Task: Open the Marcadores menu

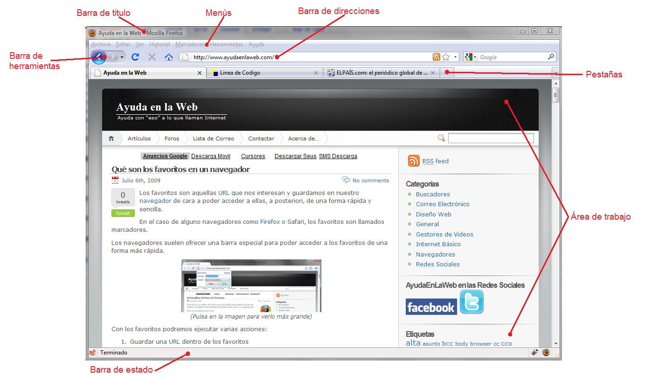Action: (x=189, y=44)
